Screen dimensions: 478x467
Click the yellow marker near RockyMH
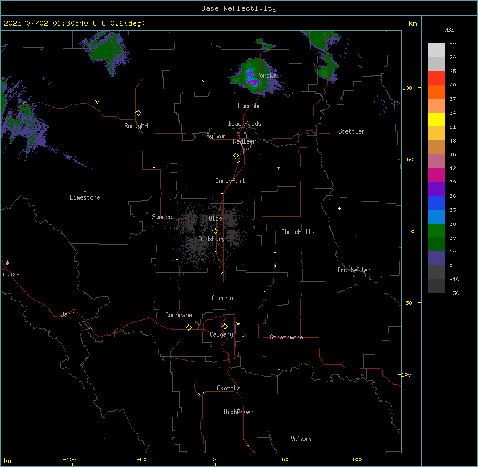coord(138,113)
